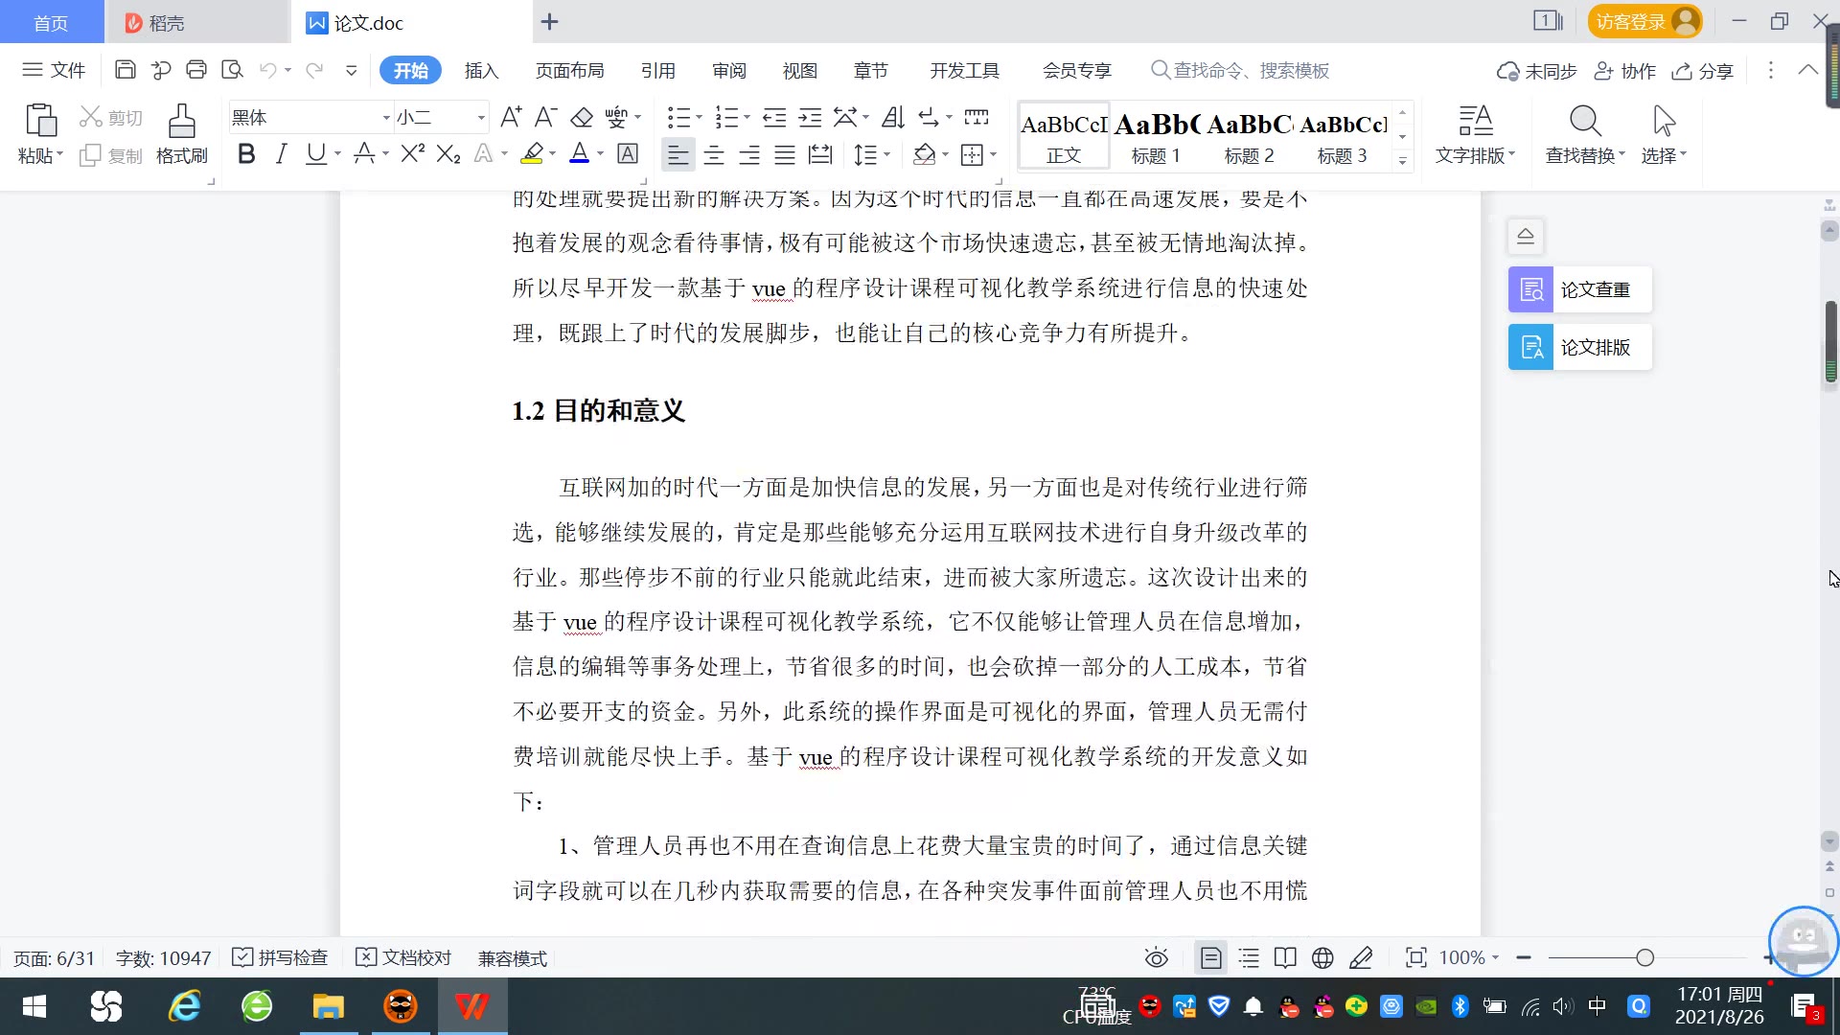Switch to web layout view

coord(1322,958)
